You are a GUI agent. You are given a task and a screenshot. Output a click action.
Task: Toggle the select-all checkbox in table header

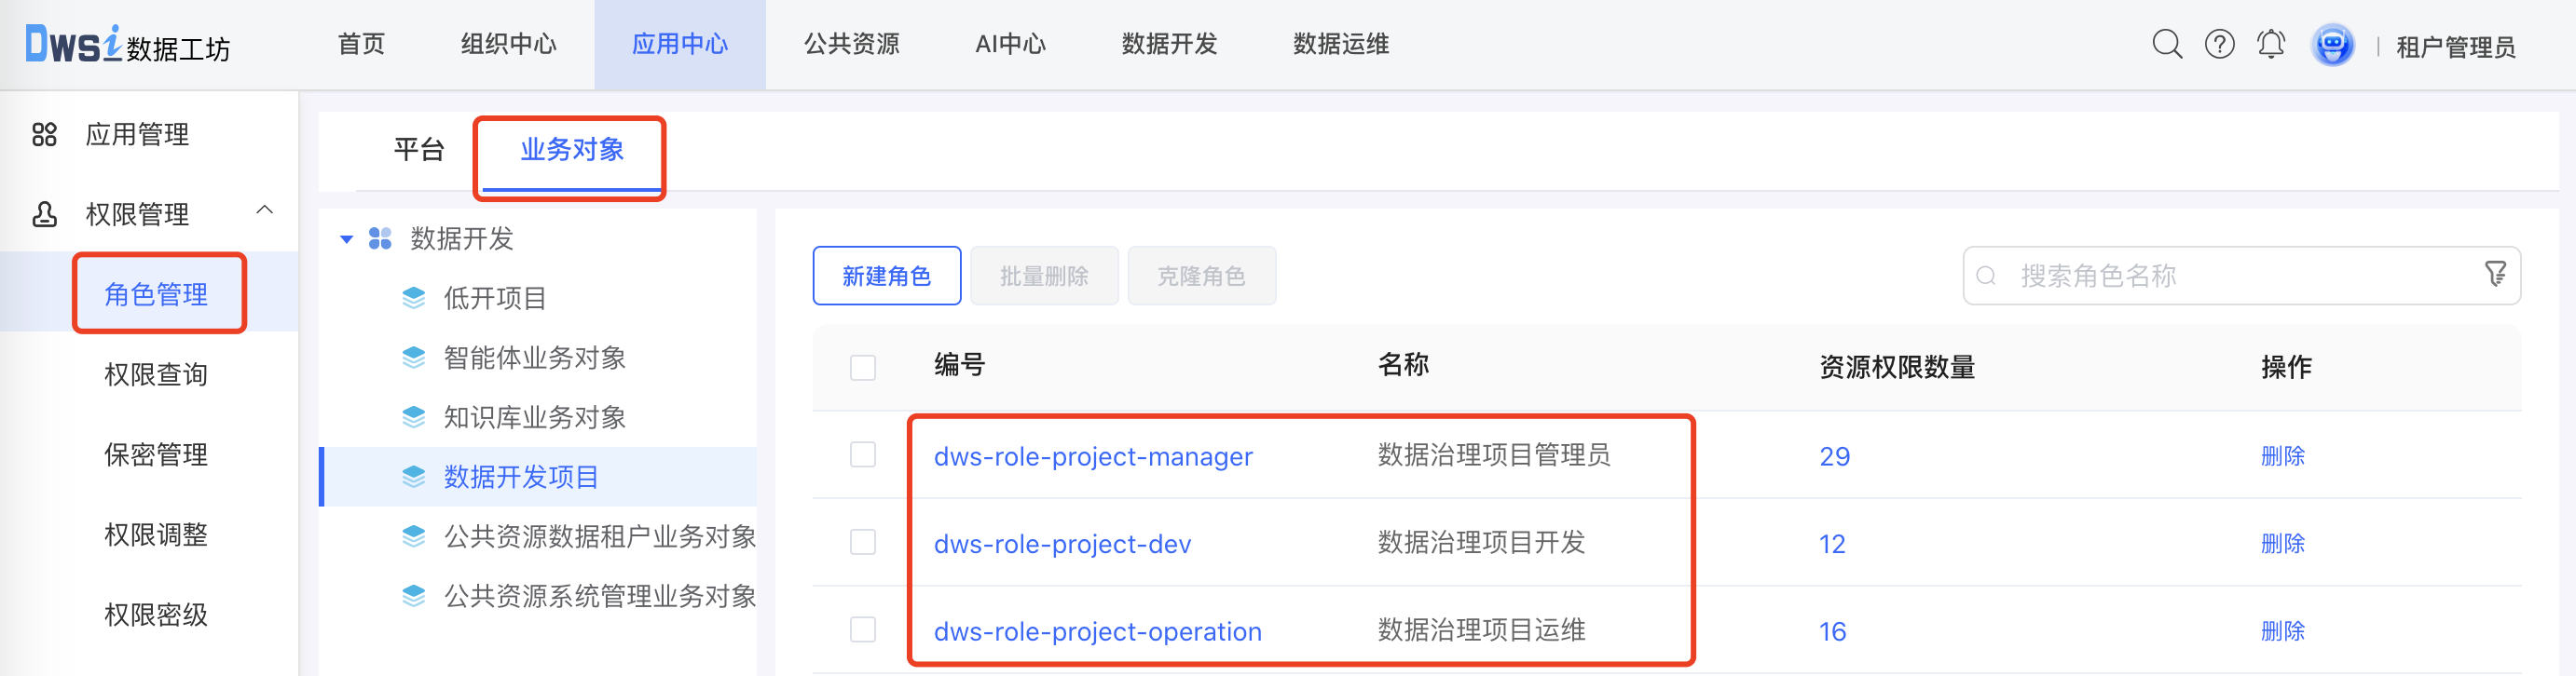coord(862,368)
